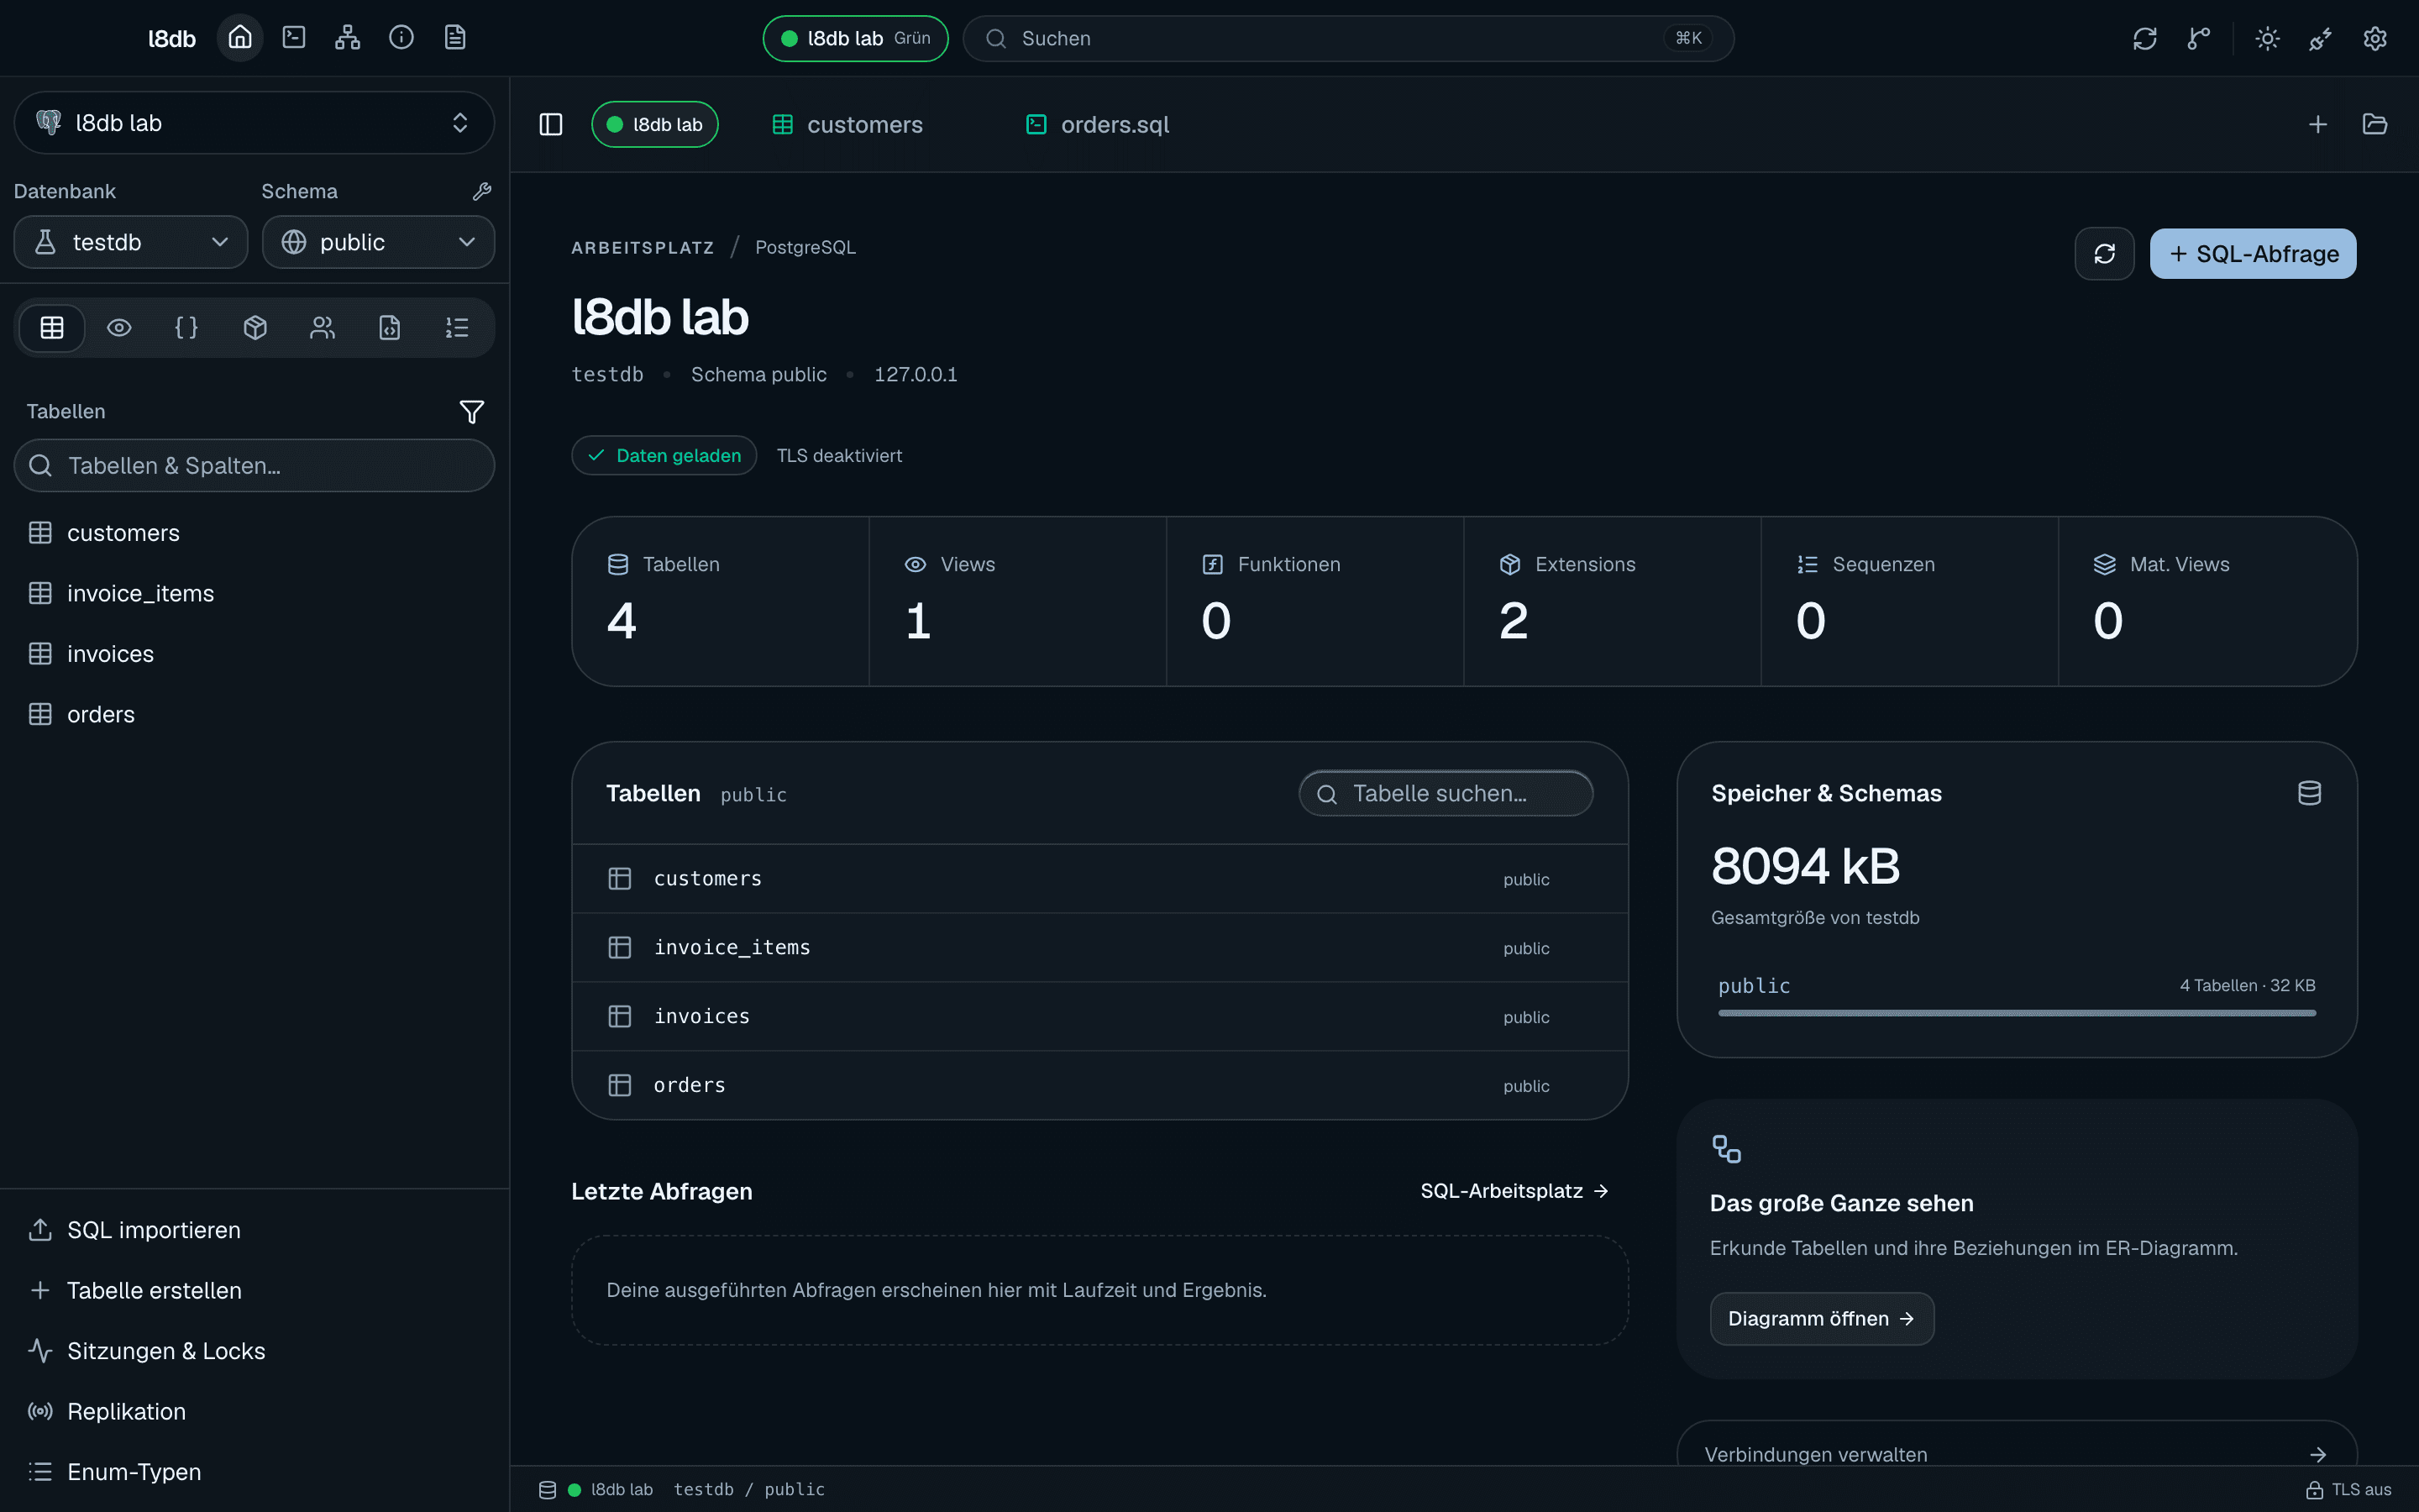Open invoice_items row in Tabellen card
This screenshot has height=1512, width=2419.
[x=1099, y=948]
